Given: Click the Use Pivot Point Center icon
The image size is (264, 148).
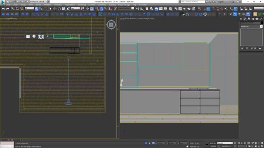Looking at the screenshot, I should click(x=82, y=9).
